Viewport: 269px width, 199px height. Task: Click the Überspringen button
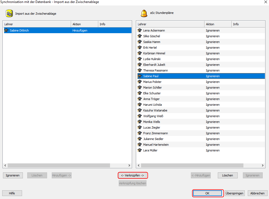click(235, 193)
